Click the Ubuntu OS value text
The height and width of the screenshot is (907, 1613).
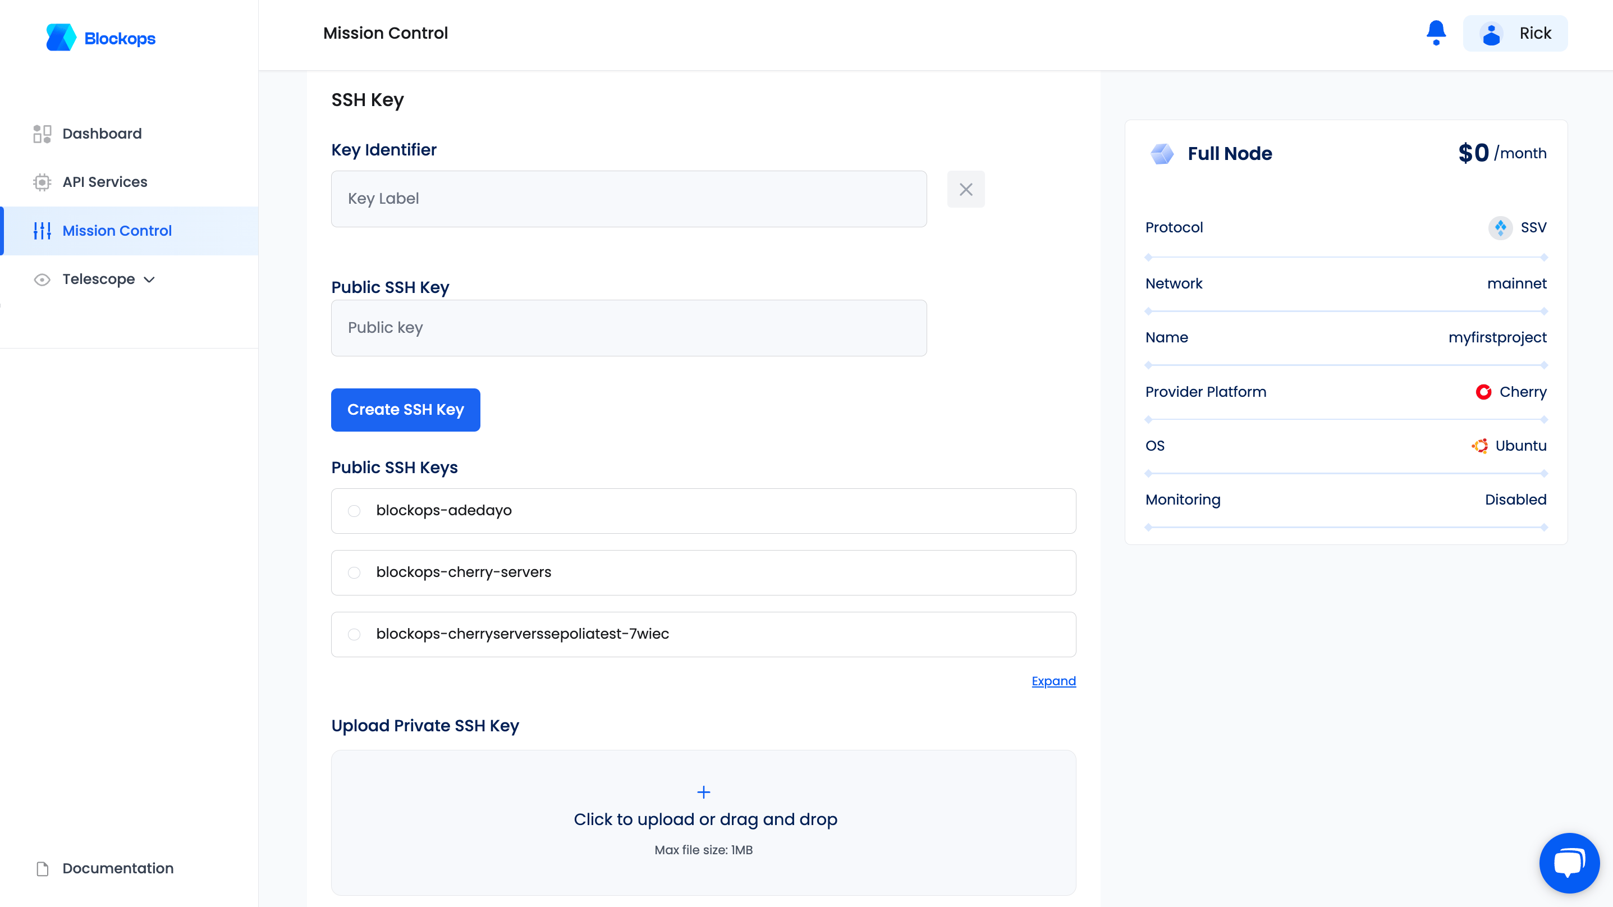click(x=1520, y=446)
